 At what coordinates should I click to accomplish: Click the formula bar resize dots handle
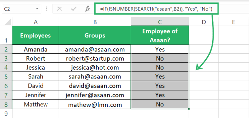pos(47,9)
